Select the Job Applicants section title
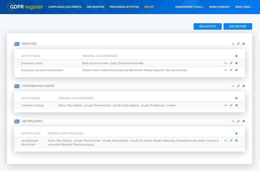Screen dimensions: 260x171 point(32,121)
